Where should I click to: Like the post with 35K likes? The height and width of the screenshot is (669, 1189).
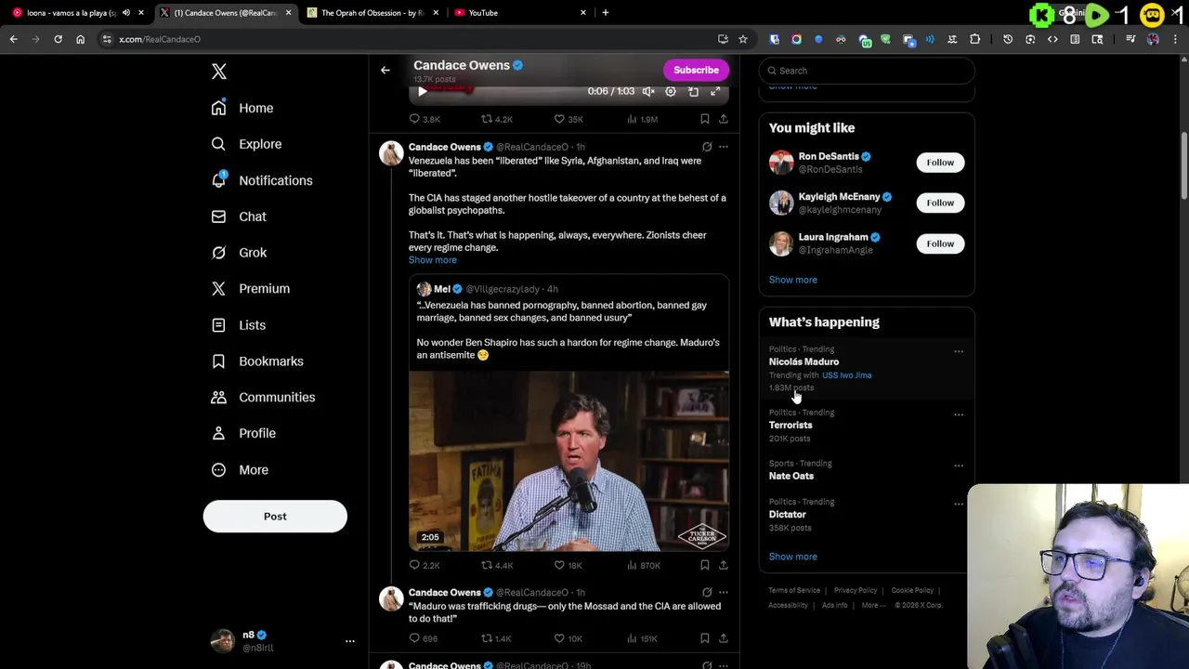568,119
